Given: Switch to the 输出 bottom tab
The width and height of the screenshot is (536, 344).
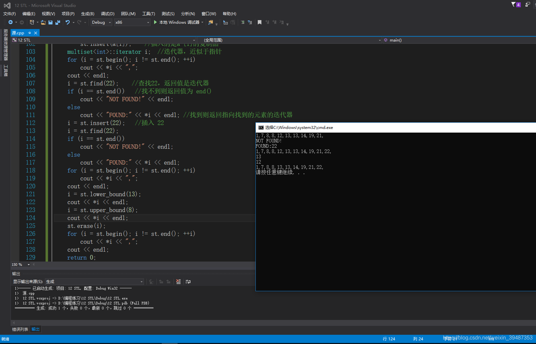Looking at the screenshot, I should [x=36, y=329].
